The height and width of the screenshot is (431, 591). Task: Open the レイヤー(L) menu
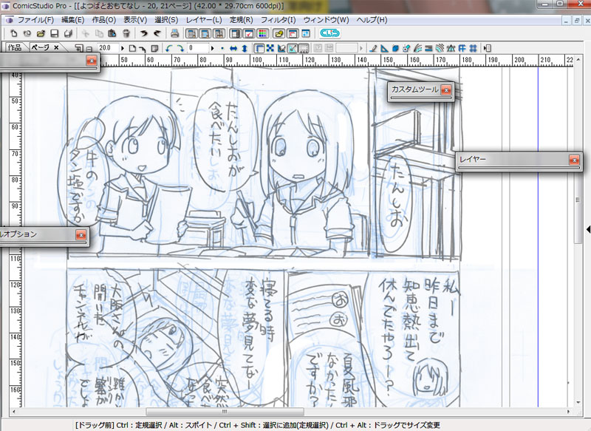[204, 20]
